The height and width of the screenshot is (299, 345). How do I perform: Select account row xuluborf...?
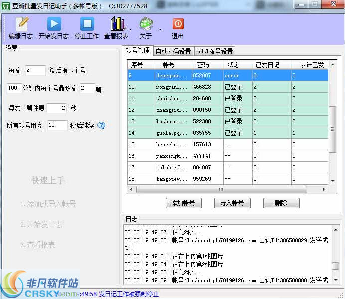click(x=228, y=167)
